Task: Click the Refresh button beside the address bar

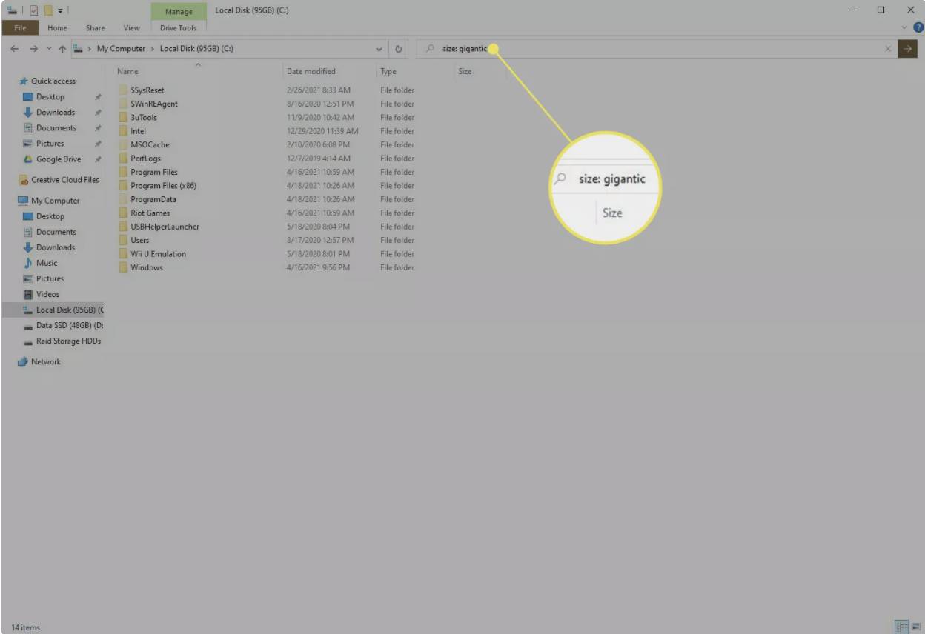Action: point(399,49)
